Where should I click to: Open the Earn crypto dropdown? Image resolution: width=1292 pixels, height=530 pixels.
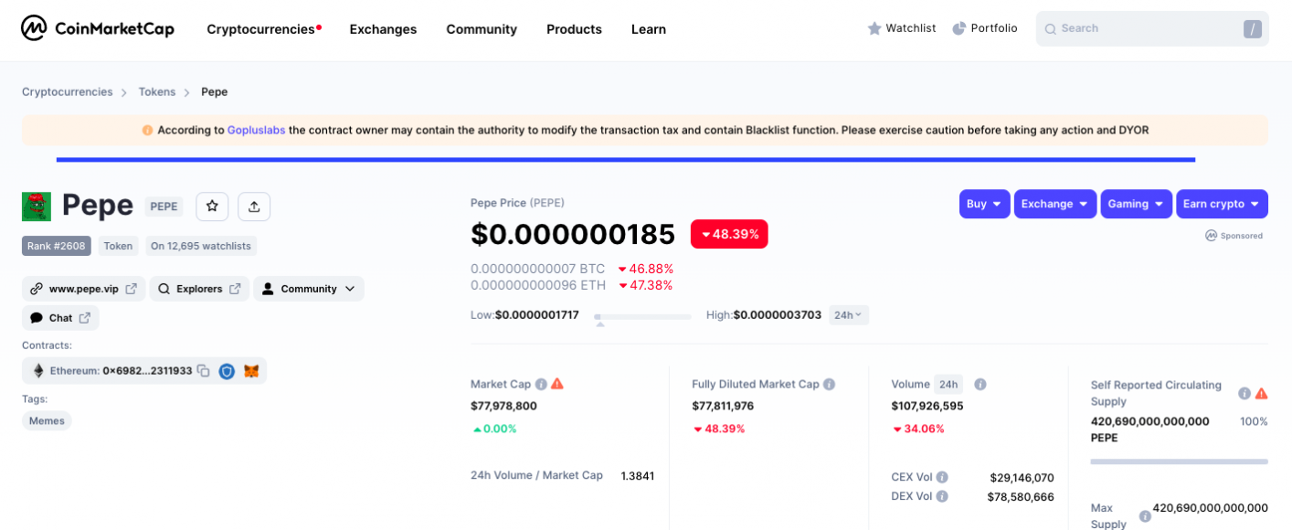1222,204
